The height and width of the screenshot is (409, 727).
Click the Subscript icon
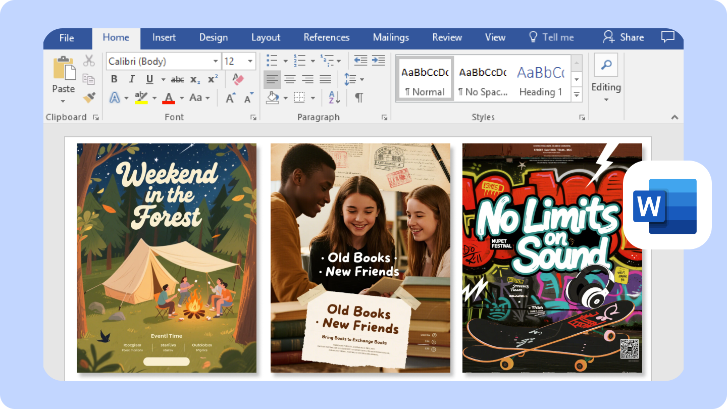pyautogui.click(x=195, y=79)
